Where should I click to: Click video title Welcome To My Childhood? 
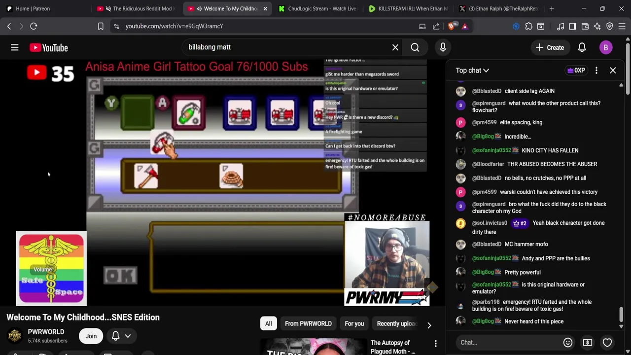[83, 317]
